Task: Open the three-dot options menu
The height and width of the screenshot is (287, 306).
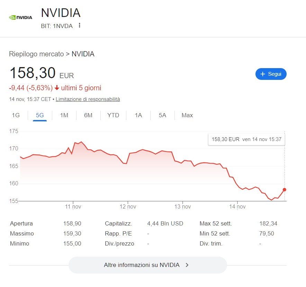Action: (80, 25)
